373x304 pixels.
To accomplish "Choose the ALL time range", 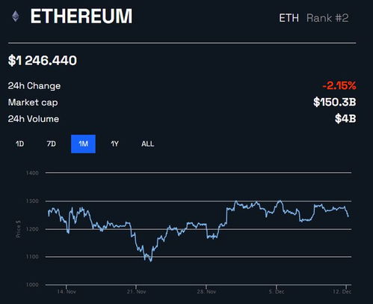I will [148, 144].
